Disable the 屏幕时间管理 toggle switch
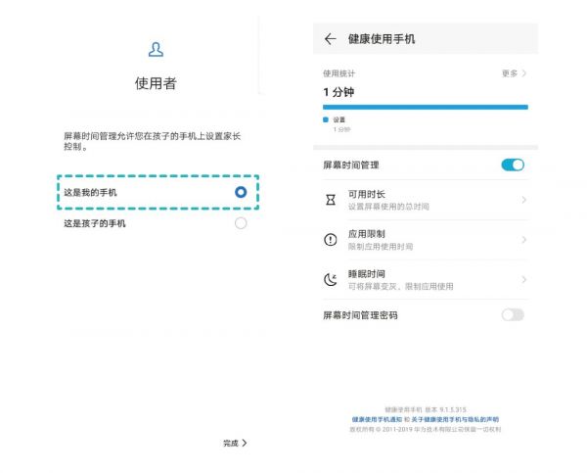 (513, 165)
